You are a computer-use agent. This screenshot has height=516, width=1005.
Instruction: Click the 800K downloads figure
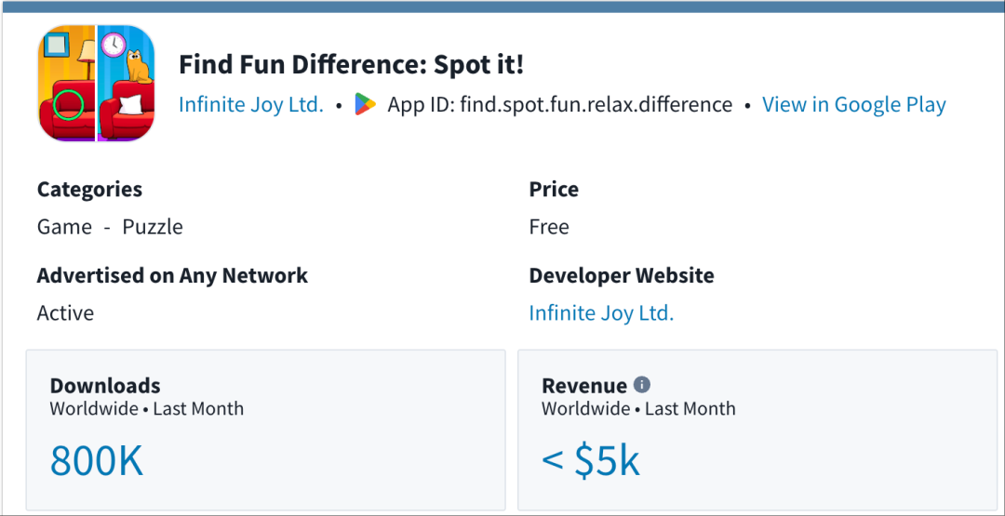click(x=97, y=461)
